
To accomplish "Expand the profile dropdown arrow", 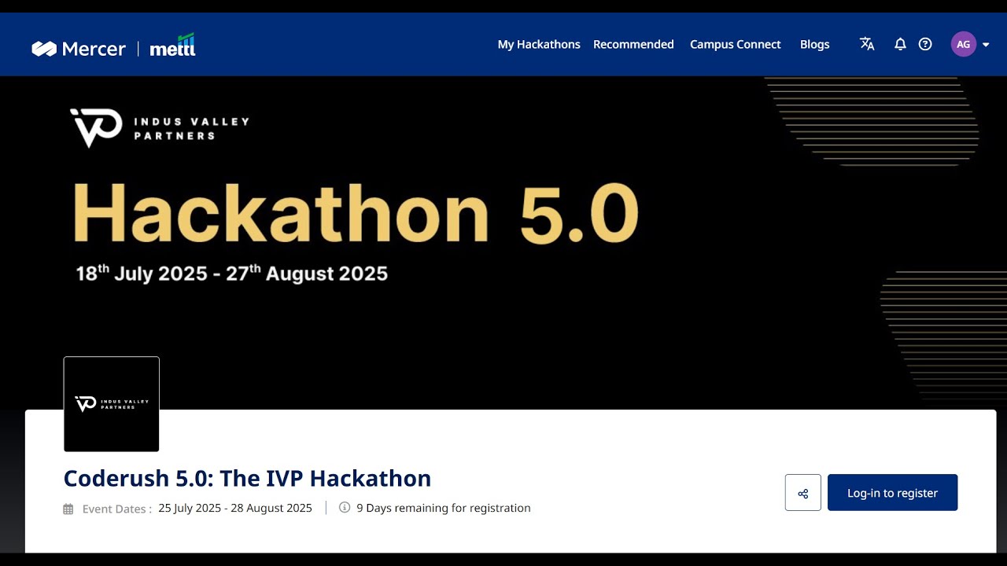I will pos(986,45).
